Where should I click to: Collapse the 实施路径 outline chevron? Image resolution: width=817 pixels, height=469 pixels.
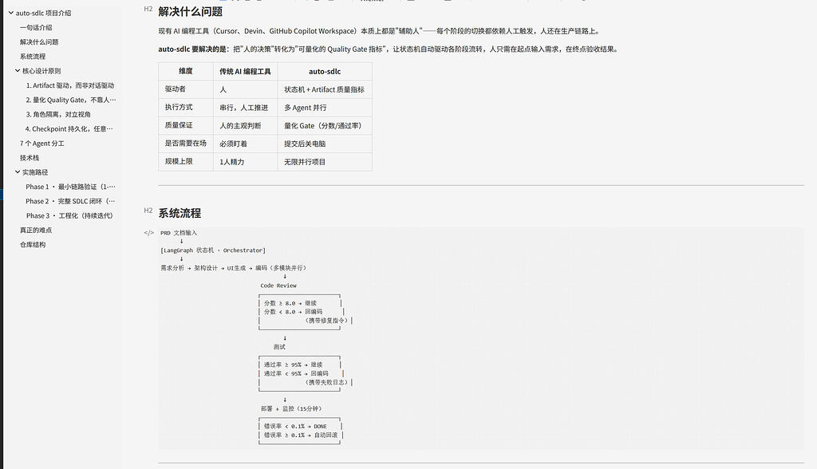(18, 171)
